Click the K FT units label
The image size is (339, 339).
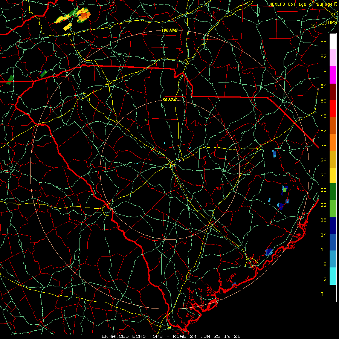coord(318,26)
